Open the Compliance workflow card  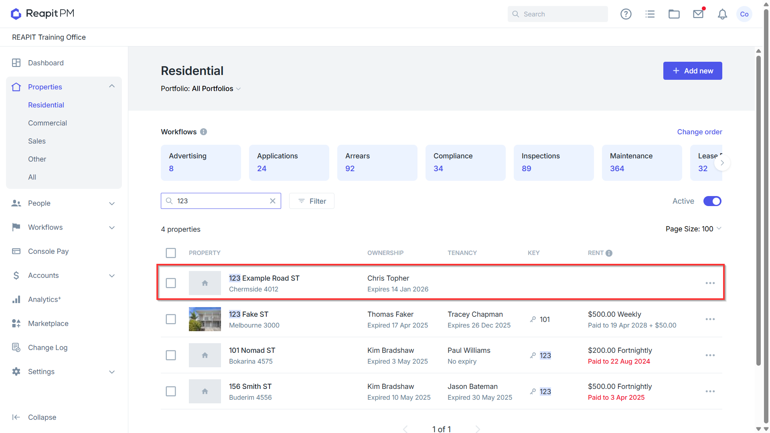point(466,163)
